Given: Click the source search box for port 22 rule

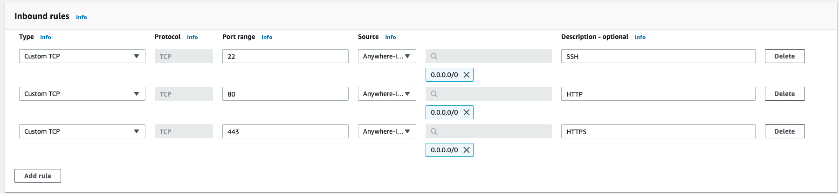Looking at the screenshot, I should 488,56.
